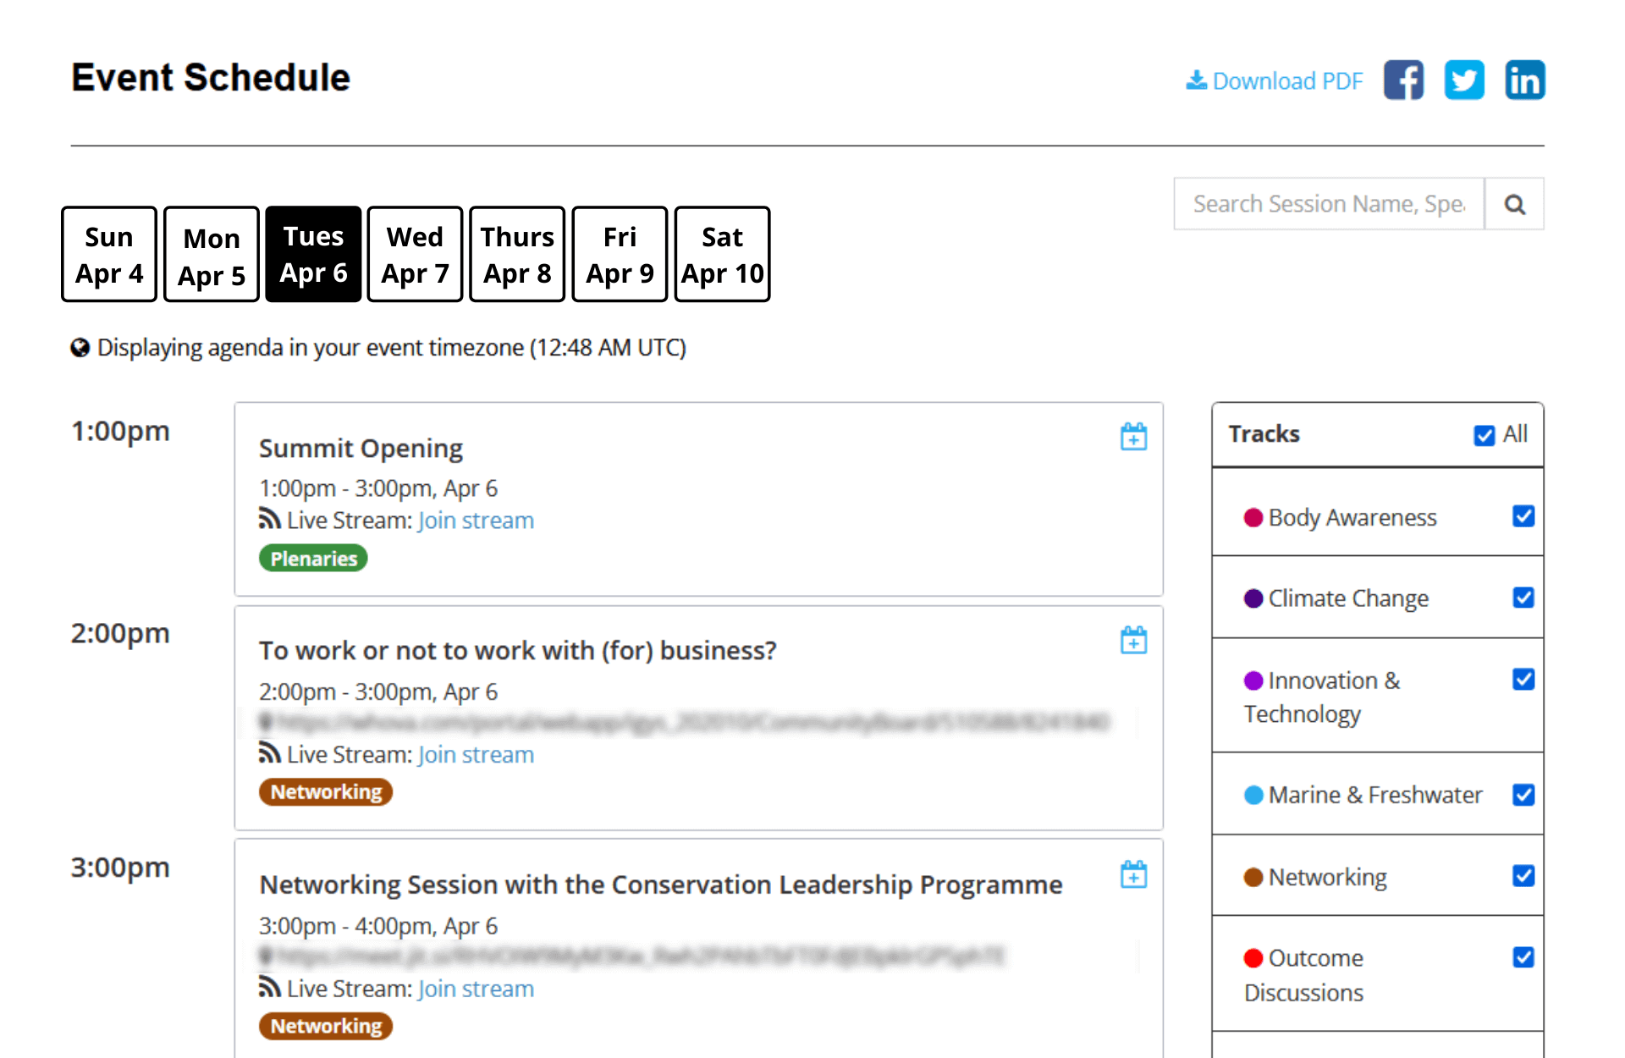
Task: Switch to the Wed Apr 7 tab
Action: [x=415, y=254]
